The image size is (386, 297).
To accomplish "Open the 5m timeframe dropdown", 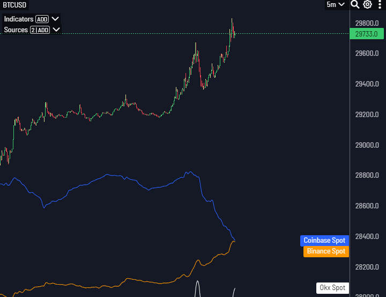I will pyautogui.click(x=336, y=5).
